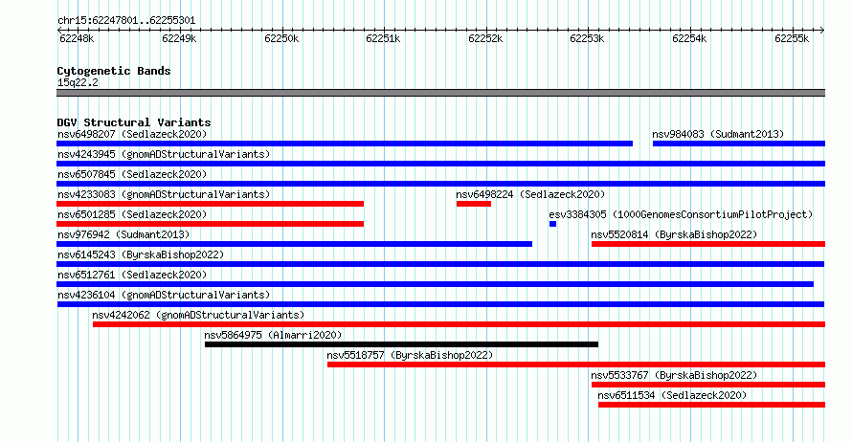
Task: Select the red nsv6501285 variant bar
Action: click(x=211, y=224)
